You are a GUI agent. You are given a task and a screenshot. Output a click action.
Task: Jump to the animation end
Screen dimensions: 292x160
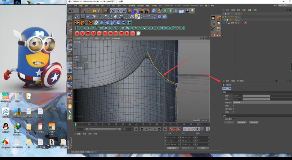click(x=165, y=129)
